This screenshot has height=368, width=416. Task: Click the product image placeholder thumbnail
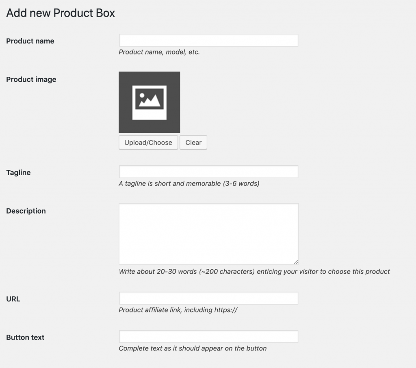[x=149, y=102]
